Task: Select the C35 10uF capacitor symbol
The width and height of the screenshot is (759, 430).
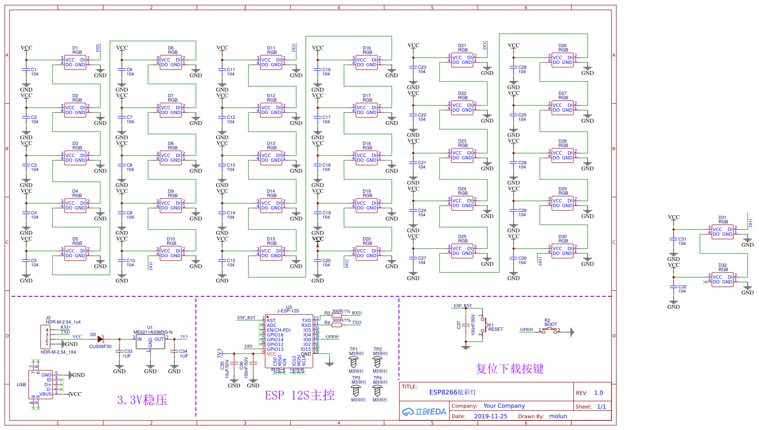Action: coord(234,363)
